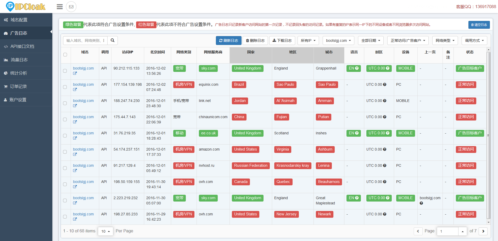The height and width of the screenshot is (241, 498).
Task: Open 账户设置 in the sidebar
Action: 26,100
